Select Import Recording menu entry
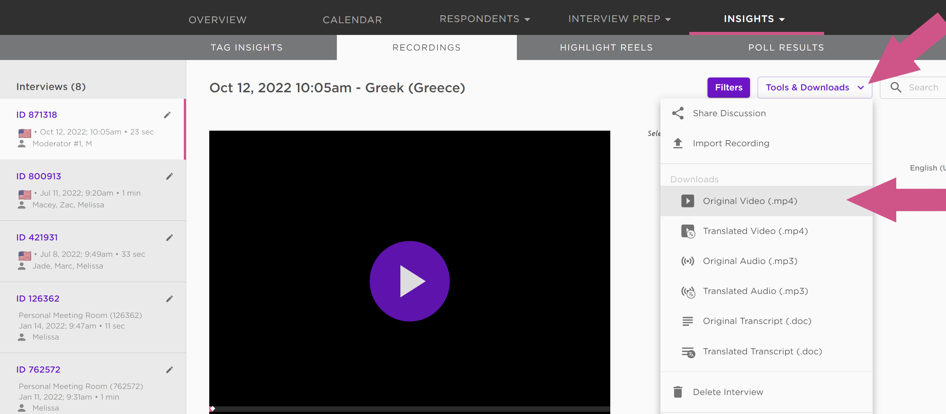The image size is (946, 414). pos(766,143)
